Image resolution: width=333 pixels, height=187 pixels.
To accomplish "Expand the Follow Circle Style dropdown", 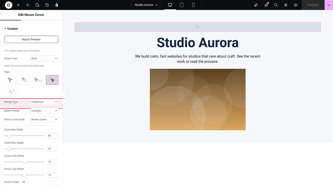I will click(x=44, y=119).
